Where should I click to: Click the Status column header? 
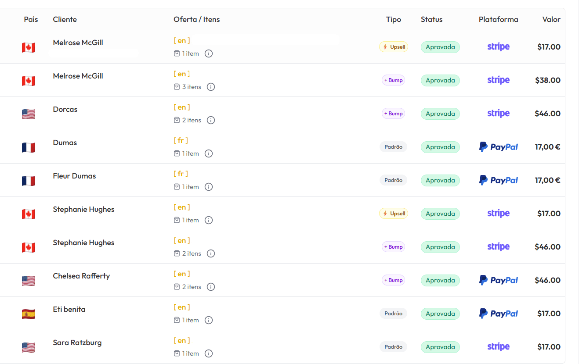(431, 19)
